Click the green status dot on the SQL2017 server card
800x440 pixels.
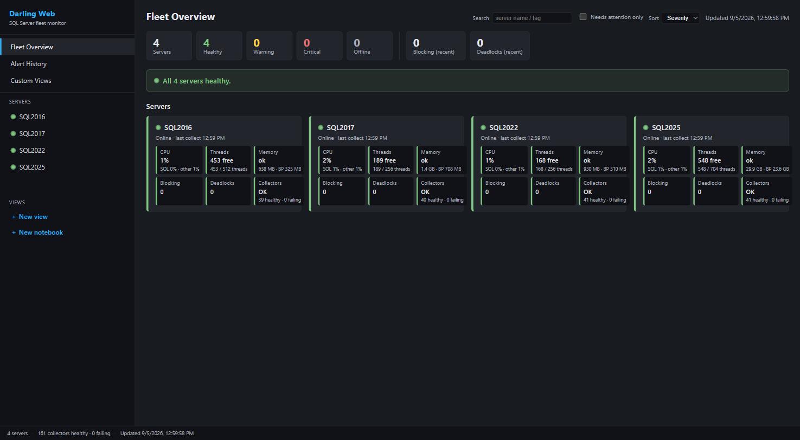tap(321, 128)
